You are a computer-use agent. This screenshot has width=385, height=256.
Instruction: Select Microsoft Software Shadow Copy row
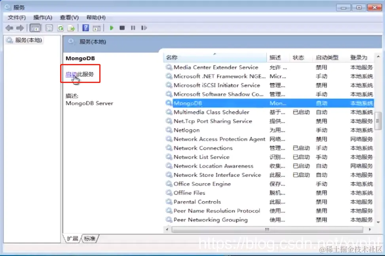(269, 94)
